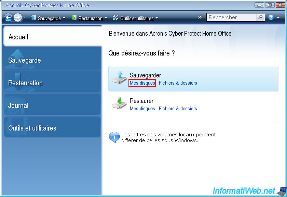Screen dimensions: 287x197
Task: Expand the help dropdown arrow
Action: point(278,18)
